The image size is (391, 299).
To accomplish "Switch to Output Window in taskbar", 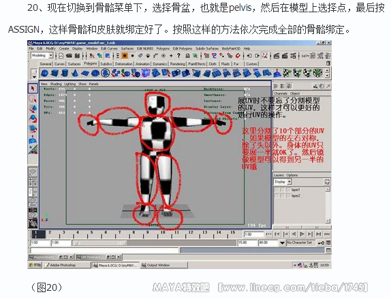I will [164, 265].
